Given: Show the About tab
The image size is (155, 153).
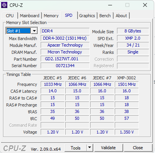Looking at the screenshot, I should (121, 16).
